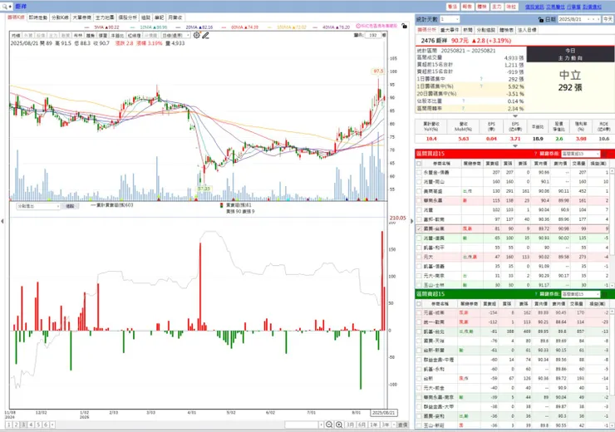This screenshot has height=432, width=615.
Task: Switch to 主力地圖 tab
Action: point(105,17)
